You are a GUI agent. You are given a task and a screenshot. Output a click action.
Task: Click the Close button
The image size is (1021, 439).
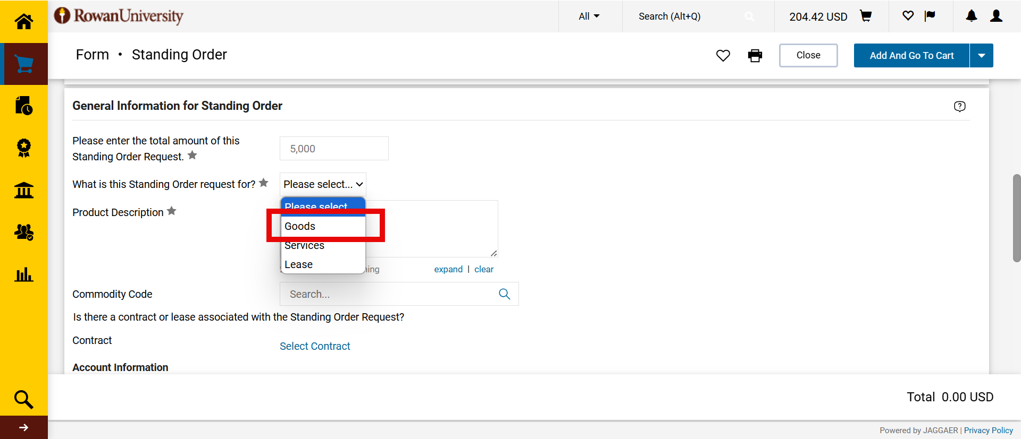pyautogui.click(x=808, y=55)
